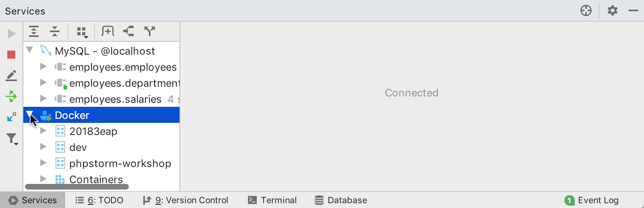Screen dimensions: 644x208
Task: Click the Edit Configuration pencil icon
Action: [x=11, y=75]
